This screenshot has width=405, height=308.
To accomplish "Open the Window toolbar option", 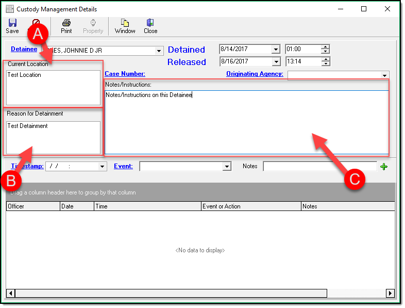I will coord(125,26).
